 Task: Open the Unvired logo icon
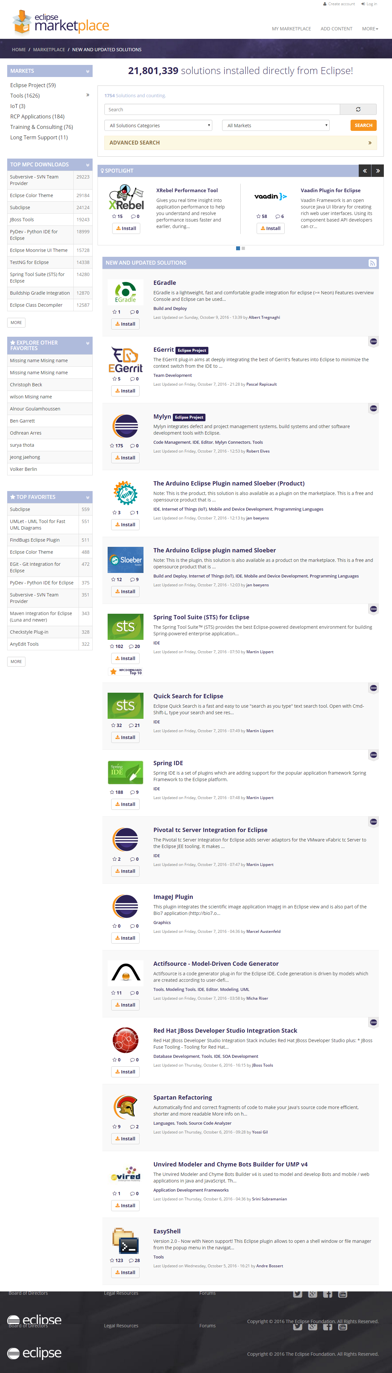(x=126, y=1175)
